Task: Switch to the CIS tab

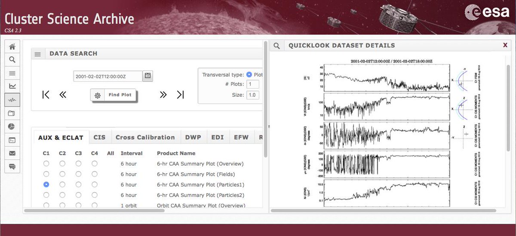Action: coord(99,138)
